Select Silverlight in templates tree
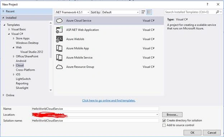 point(22,88)
